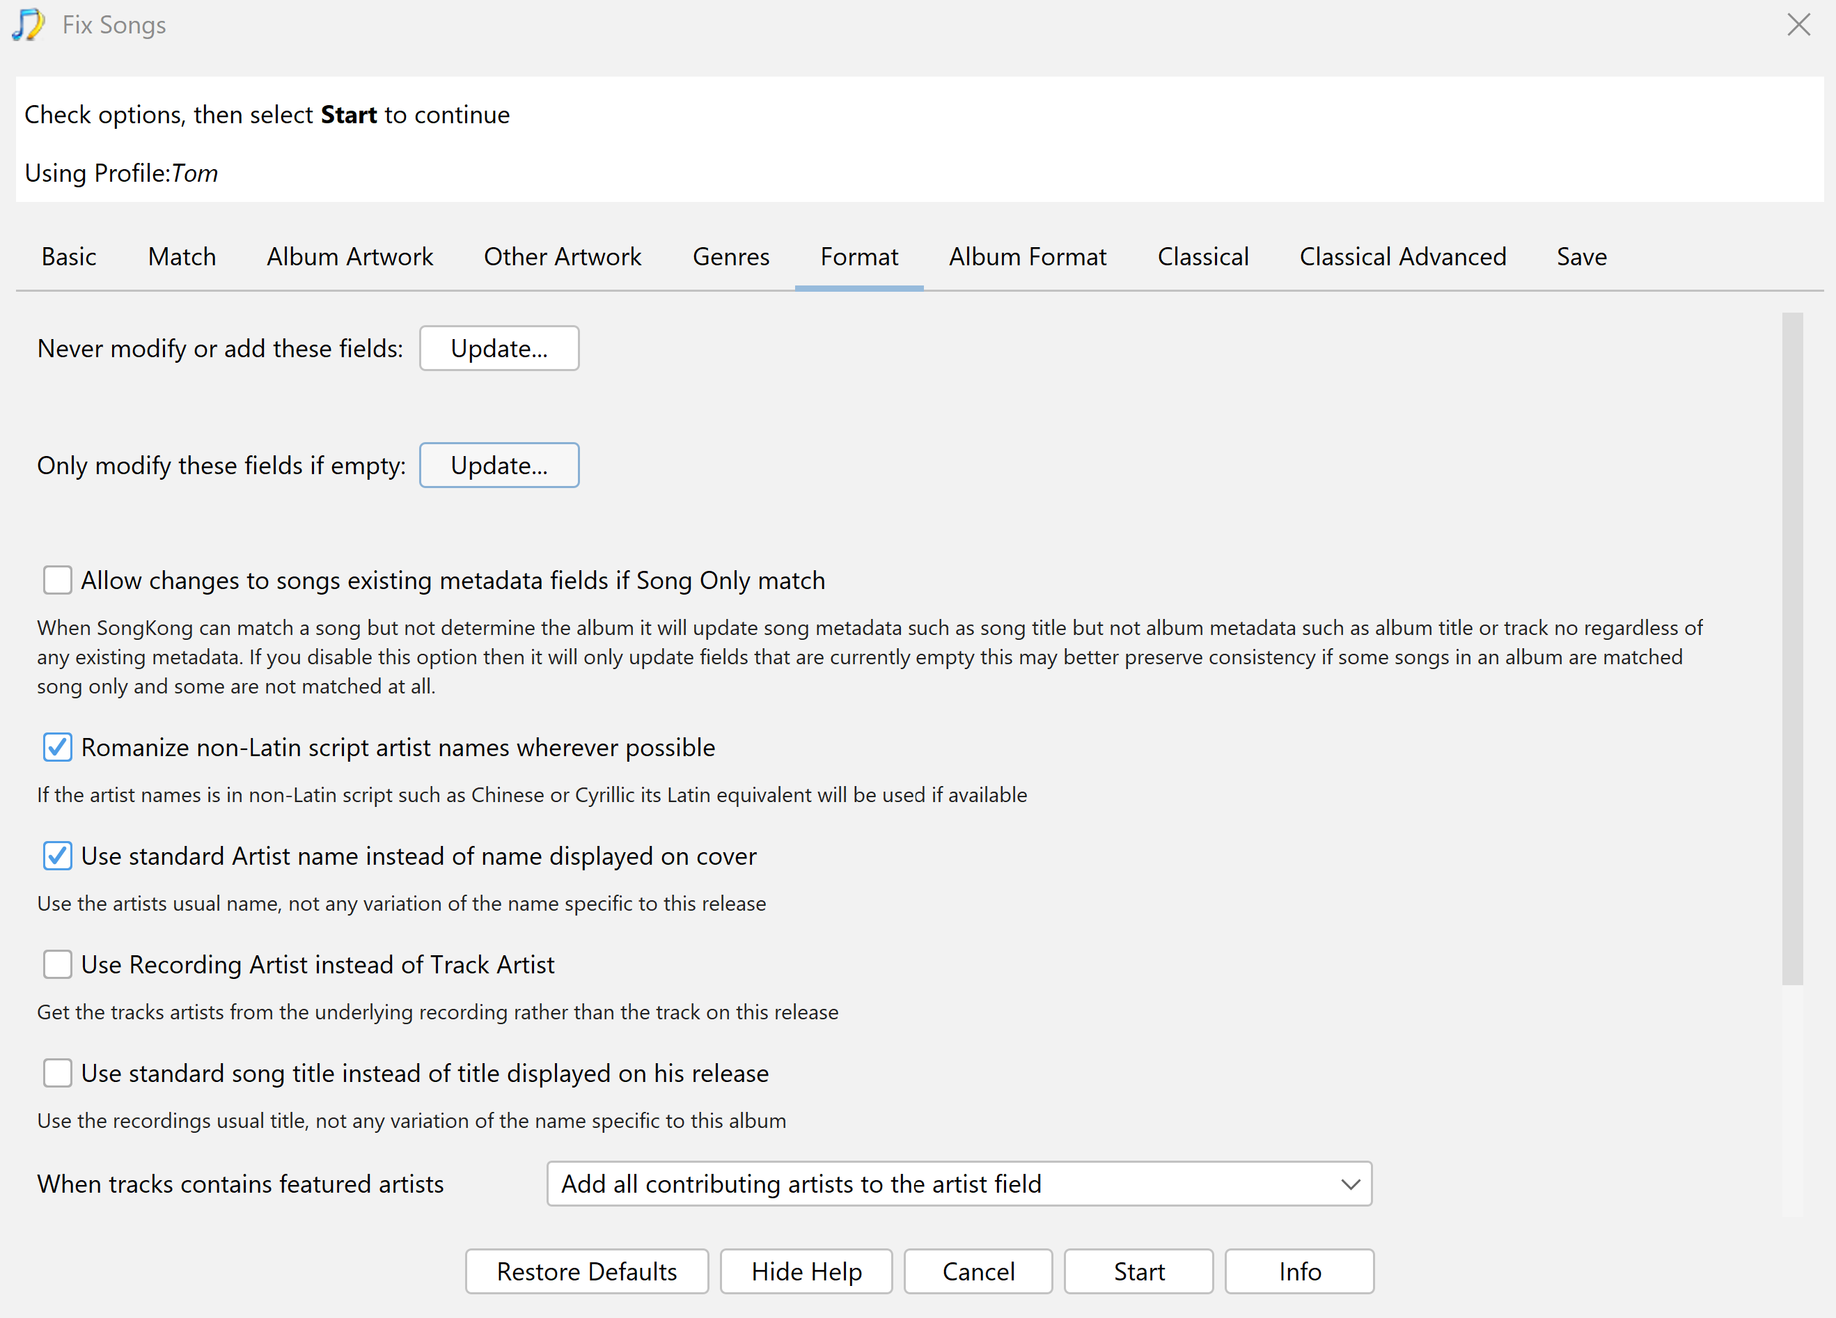The height and width of the screenshot is (1318, 1836).
Task: Switch to the Basic tab
Action: pos(69,256)
